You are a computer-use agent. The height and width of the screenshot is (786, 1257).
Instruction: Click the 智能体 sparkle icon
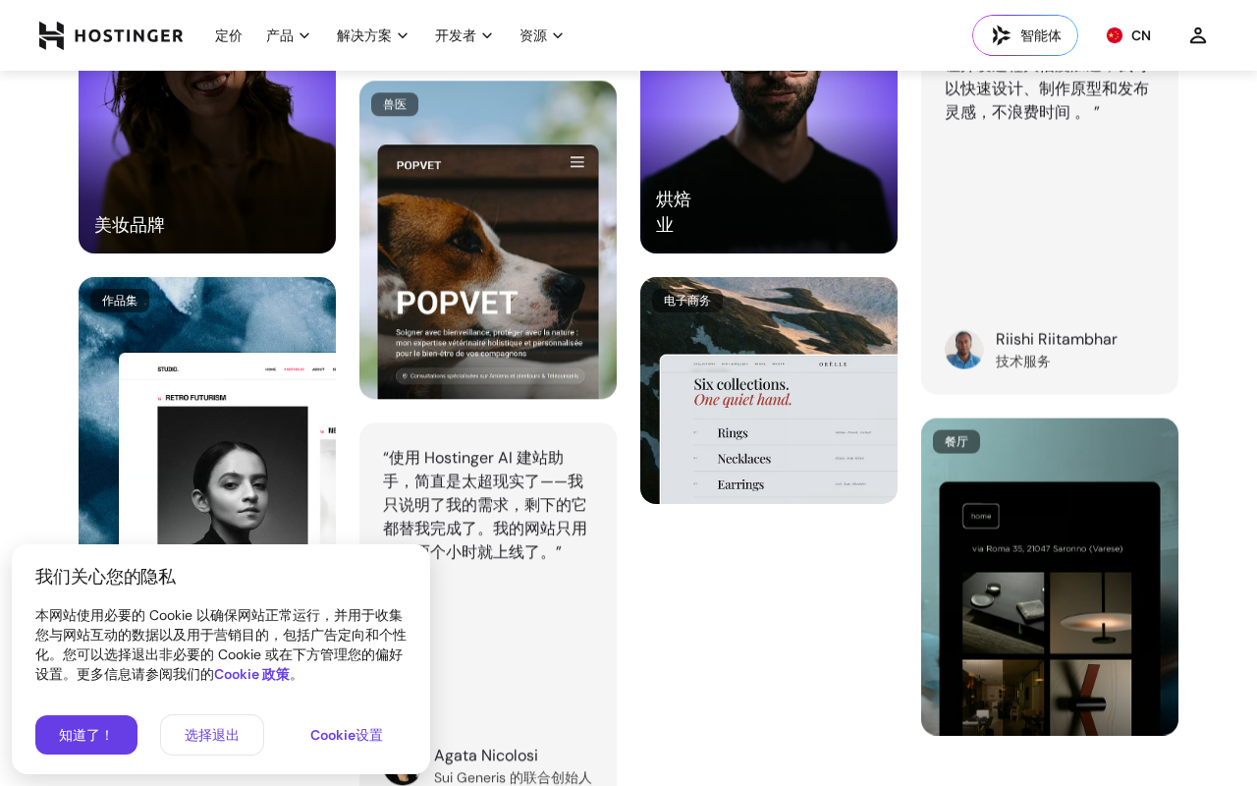1001,35
